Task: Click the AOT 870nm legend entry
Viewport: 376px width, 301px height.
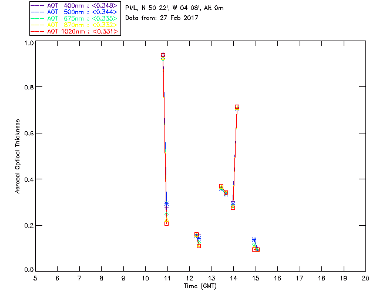Action: click(74, 25)
